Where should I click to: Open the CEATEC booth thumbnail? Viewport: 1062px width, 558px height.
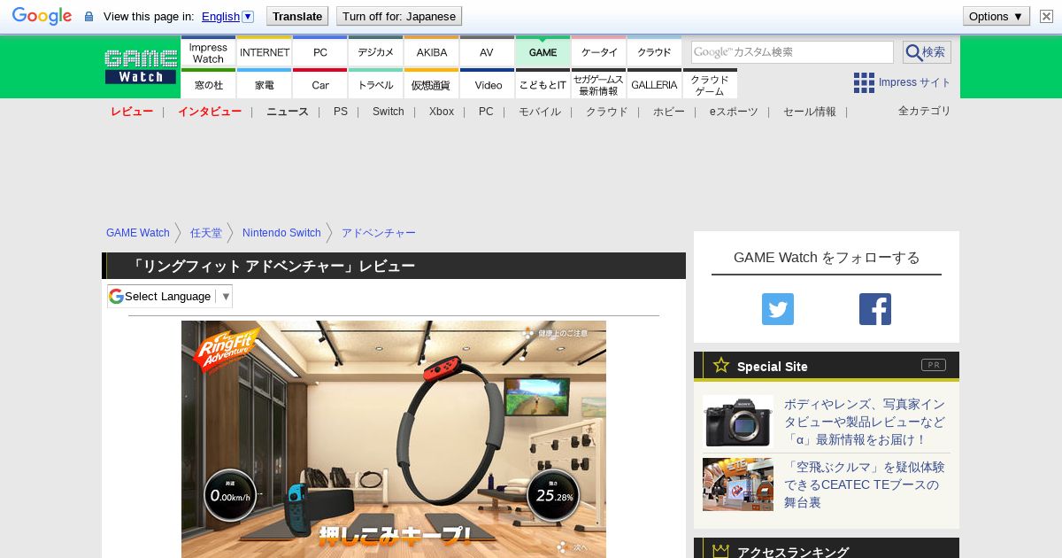[738, 484]
